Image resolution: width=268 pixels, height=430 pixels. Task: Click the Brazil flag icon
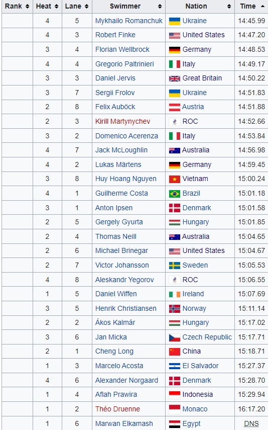[x=174, y=194]
